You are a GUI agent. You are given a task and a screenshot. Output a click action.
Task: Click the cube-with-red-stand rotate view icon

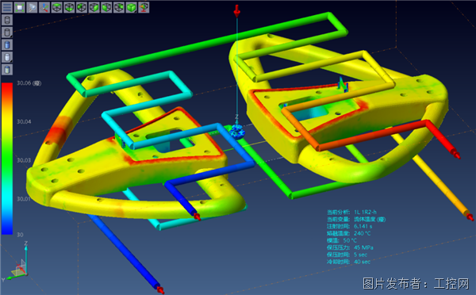coord(144,7)
